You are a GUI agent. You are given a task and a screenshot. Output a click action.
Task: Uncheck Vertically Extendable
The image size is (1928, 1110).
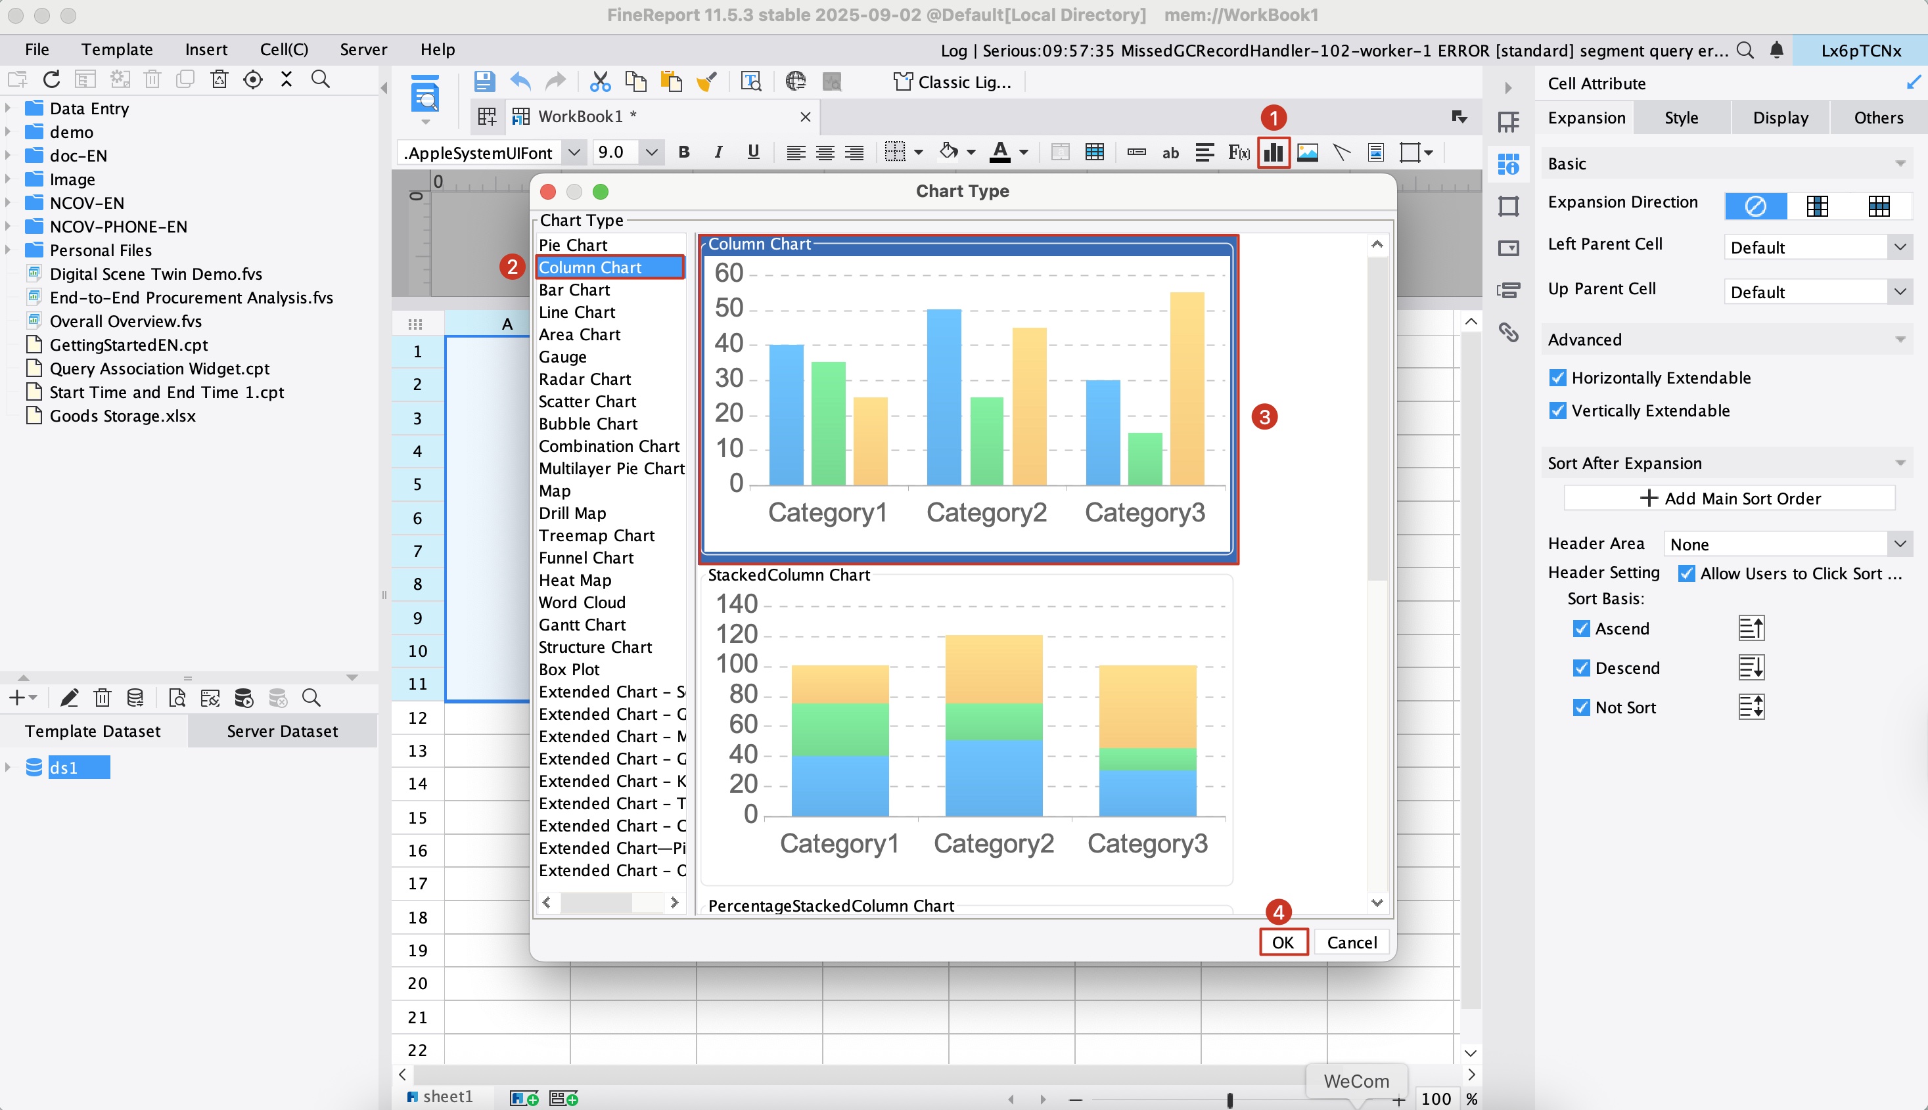coord(1557,411)
